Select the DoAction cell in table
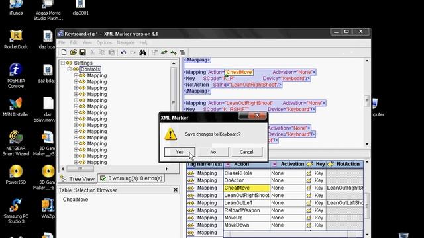 (246, 180)
